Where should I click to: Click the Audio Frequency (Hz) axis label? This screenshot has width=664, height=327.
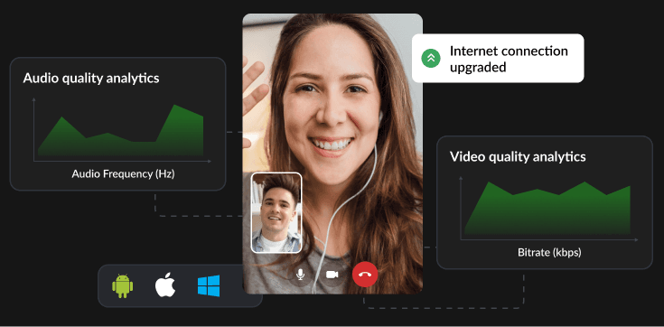[123, 173]
